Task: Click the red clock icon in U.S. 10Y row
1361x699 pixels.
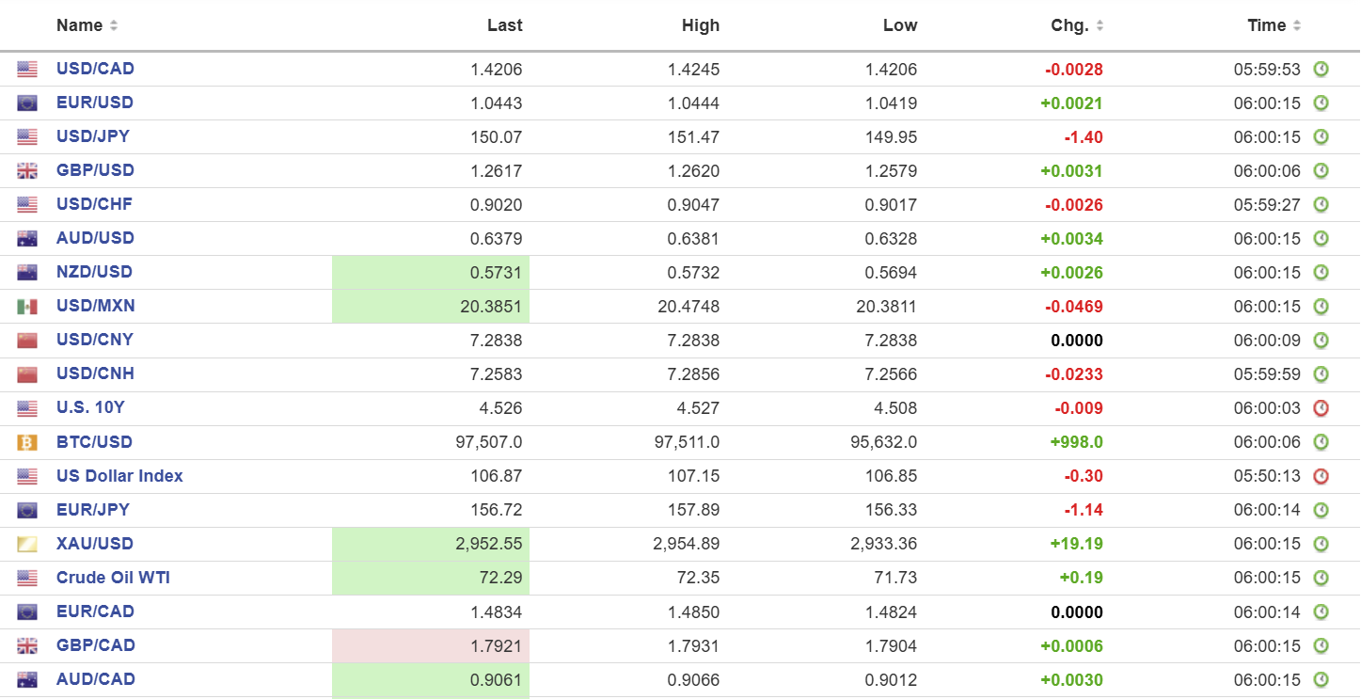Action: [1321, 408]
